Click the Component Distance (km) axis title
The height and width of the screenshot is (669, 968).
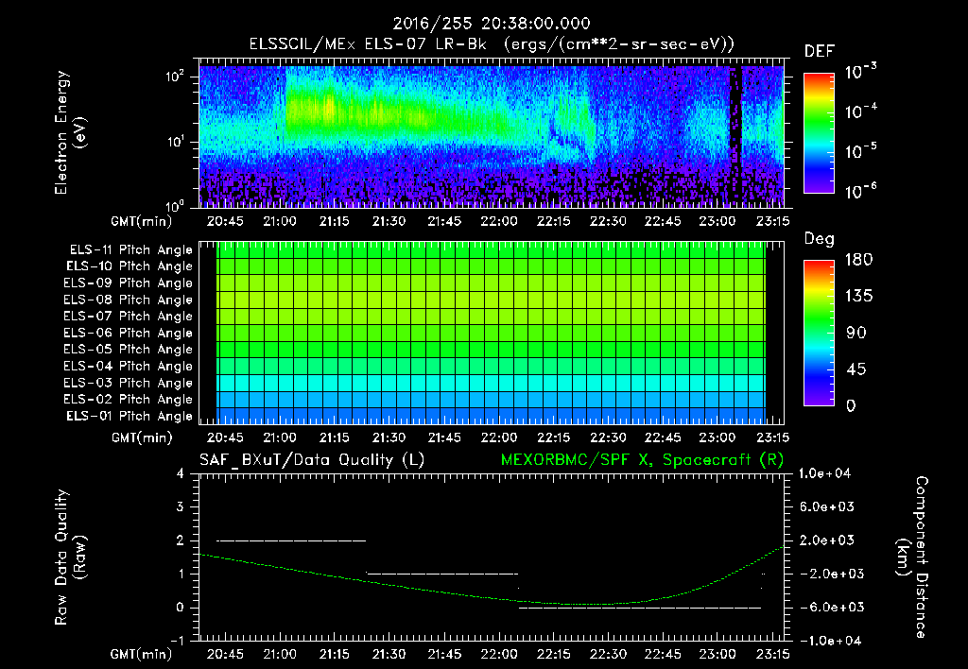(x=912, y=557)
